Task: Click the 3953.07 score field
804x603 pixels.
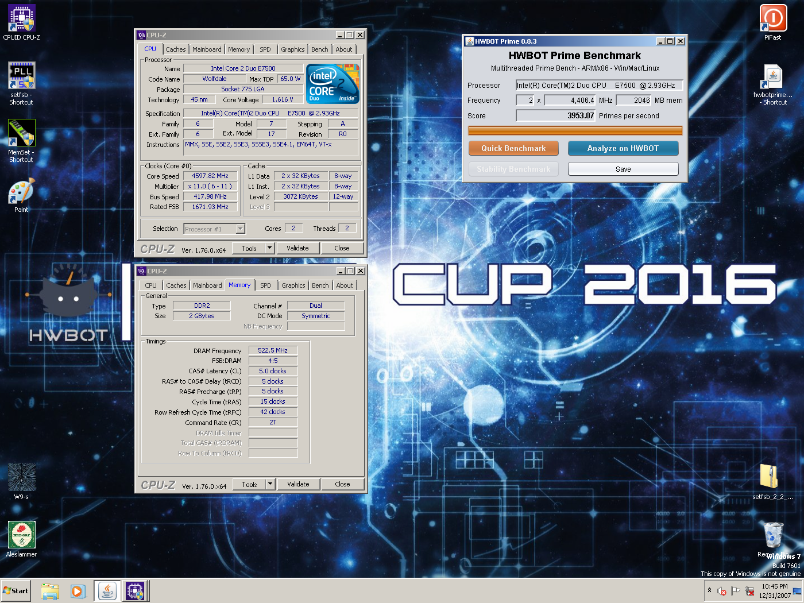Action: (555, 115)
